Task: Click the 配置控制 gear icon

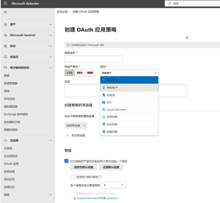Action: point(104,131)
